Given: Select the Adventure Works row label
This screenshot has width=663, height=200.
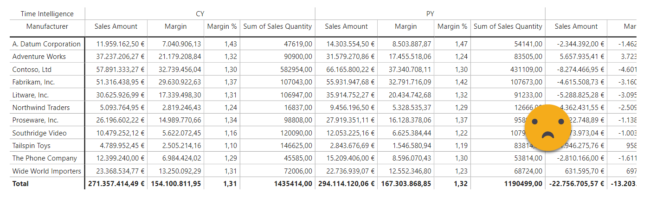Looking at the screenshot, I should [x=39, y=57].
